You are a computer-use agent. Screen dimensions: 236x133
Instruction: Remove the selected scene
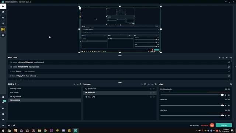pos(77,84)
